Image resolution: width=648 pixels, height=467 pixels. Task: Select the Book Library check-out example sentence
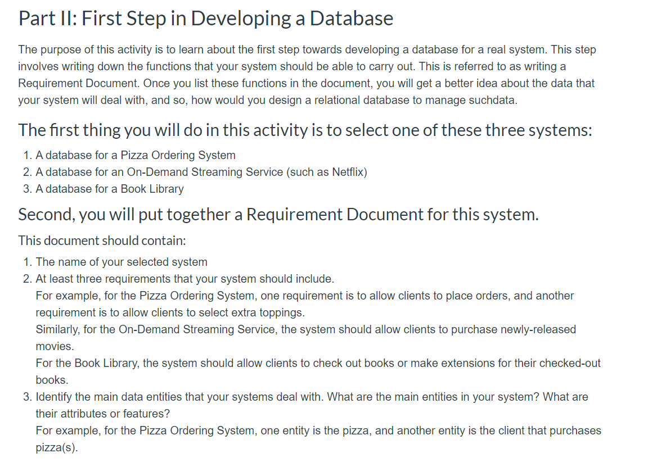coord(318,363)
